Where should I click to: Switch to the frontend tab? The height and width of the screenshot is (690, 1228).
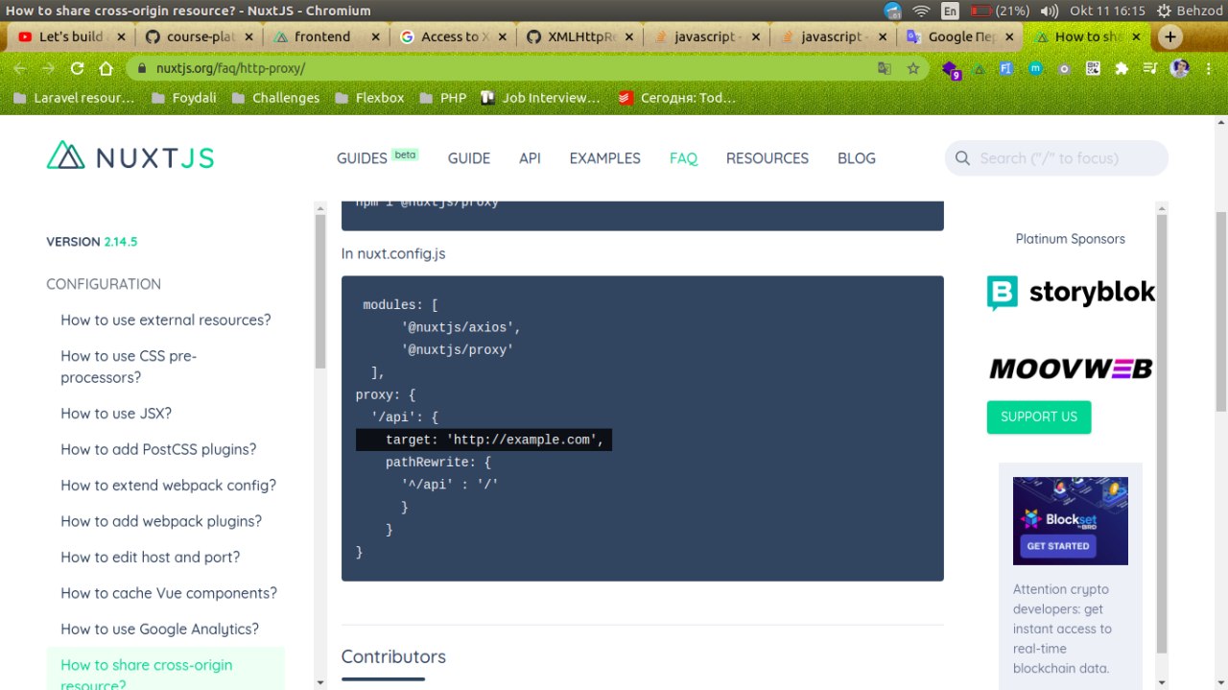(x=324, y=37)
